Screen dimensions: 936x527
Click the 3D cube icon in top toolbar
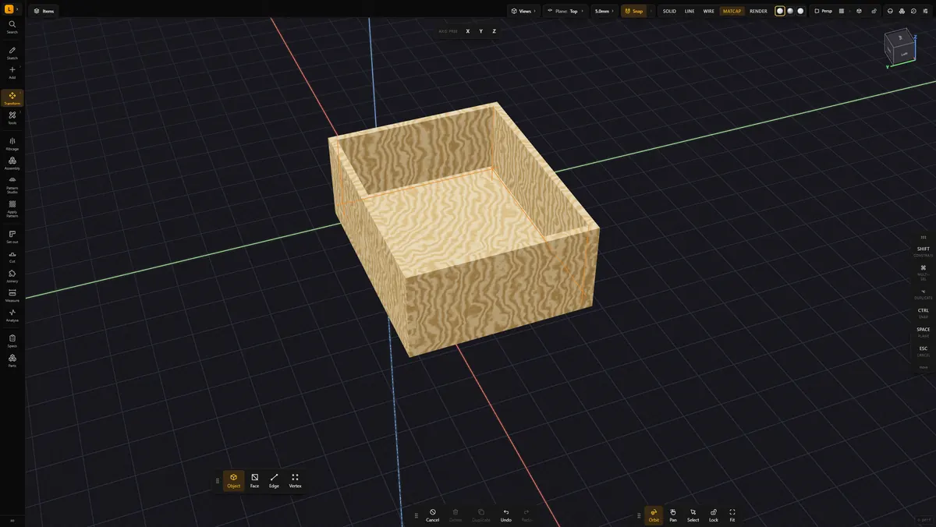(x=859, y=11)
